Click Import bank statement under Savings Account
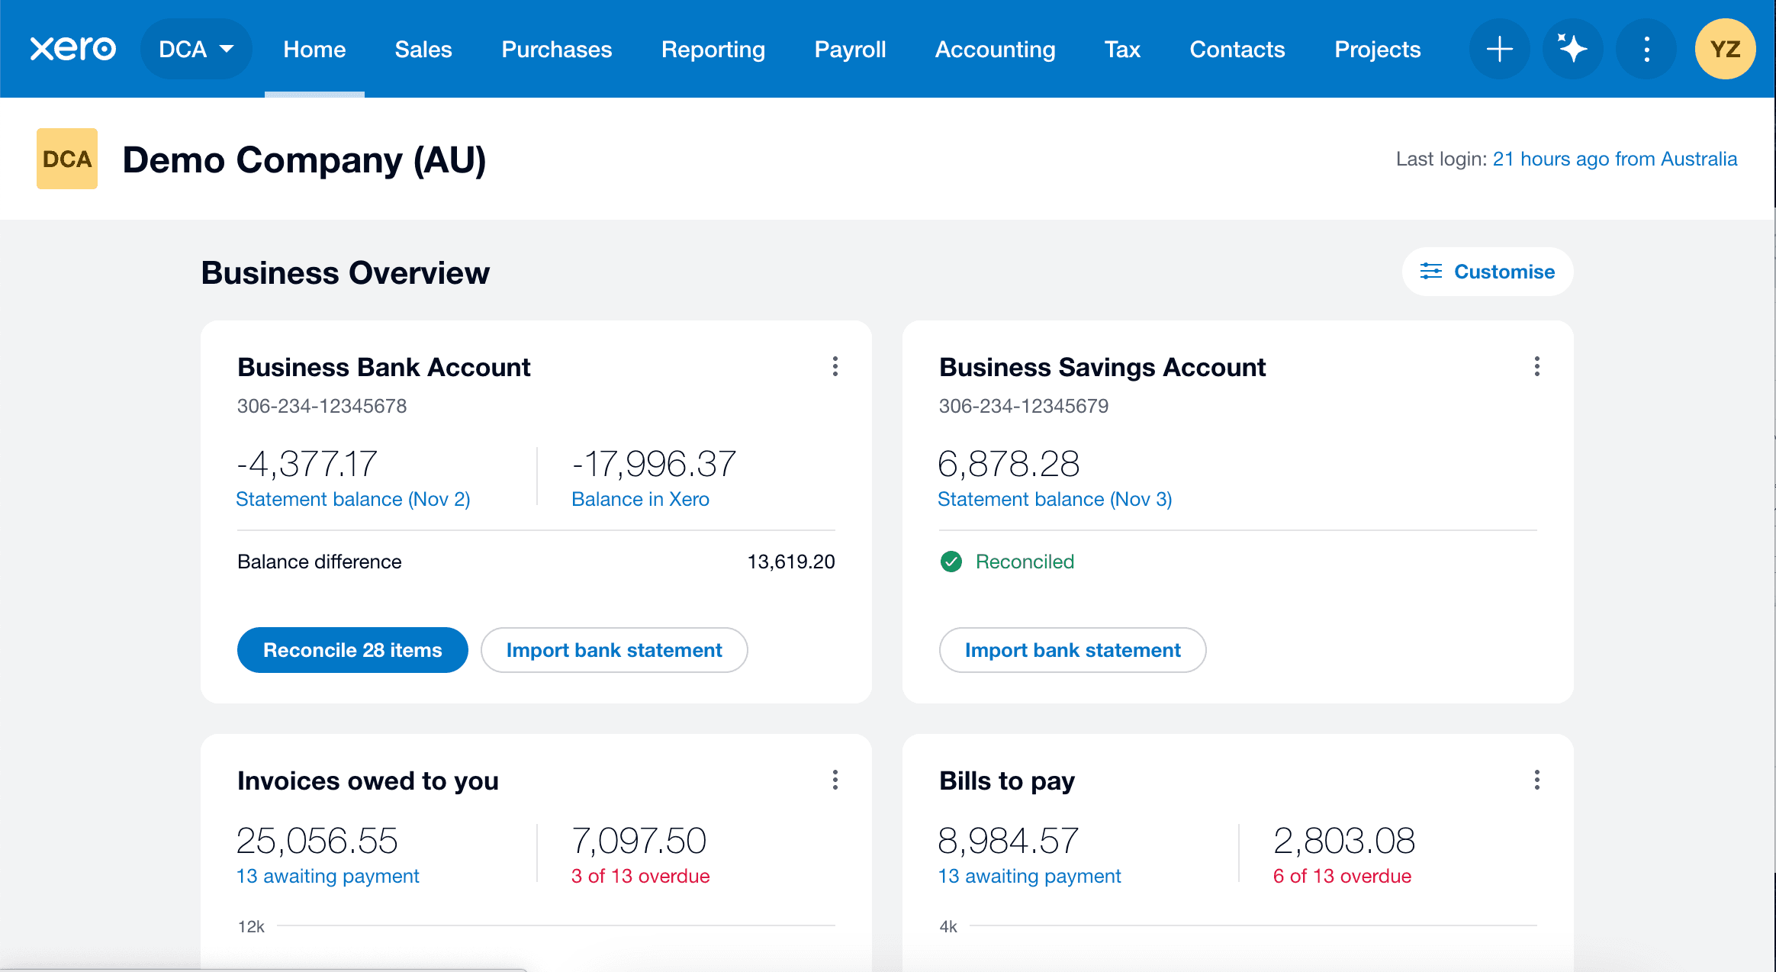 tap(1072, 650)
